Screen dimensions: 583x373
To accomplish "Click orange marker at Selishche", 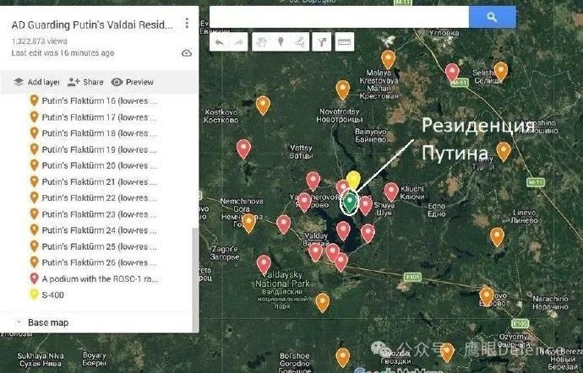I will 501,72.
